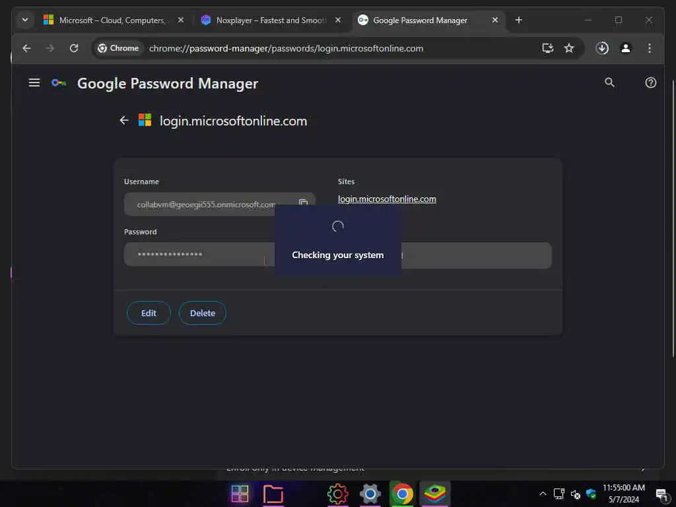This screenshot has width=676, height=507.
Task: Reload the current page
Action: point(74,48)
